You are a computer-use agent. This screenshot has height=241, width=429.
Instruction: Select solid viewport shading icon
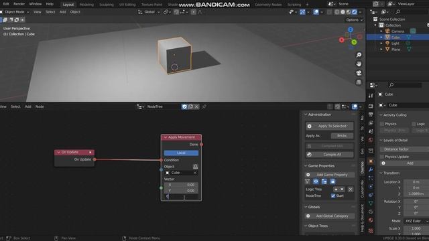point(343,12)
